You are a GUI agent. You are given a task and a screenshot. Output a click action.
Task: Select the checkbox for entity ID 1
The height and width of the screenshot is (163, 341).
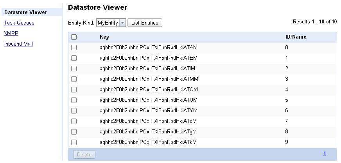[x=74, y=58]
